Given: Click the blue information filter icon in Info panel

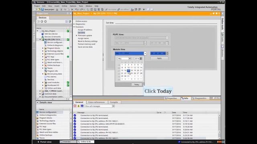Looking at the screenshot, I should pyautogui.click(x=82, y=106).
